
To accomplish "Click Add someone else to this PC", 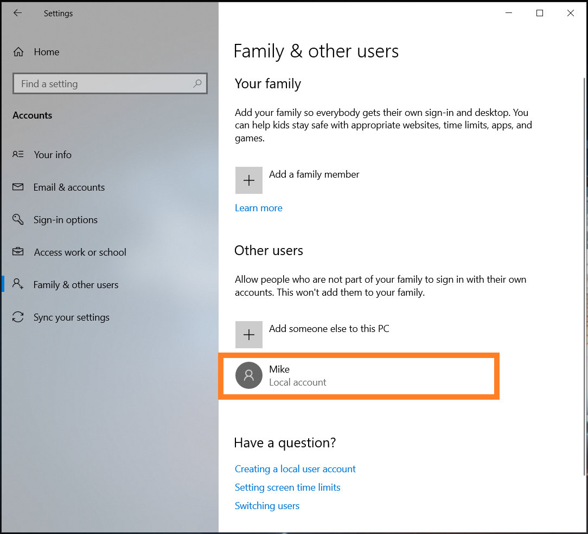I will (x=329, y=329).
